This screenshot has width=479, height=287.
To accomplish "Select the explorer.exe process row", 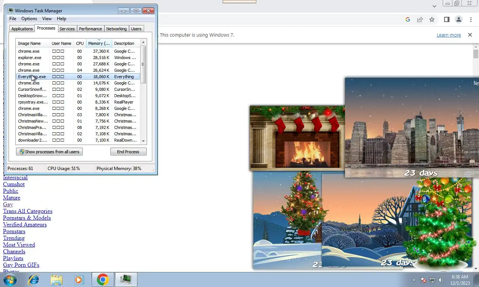I will click(78, 58).
